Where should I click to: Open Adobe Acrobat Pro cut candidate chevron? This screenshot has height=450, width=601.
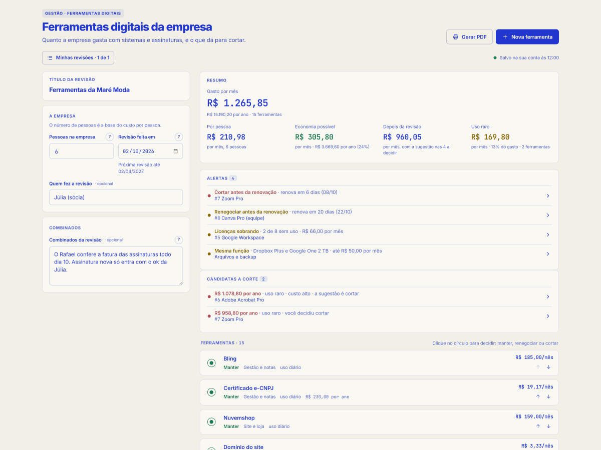548,296
